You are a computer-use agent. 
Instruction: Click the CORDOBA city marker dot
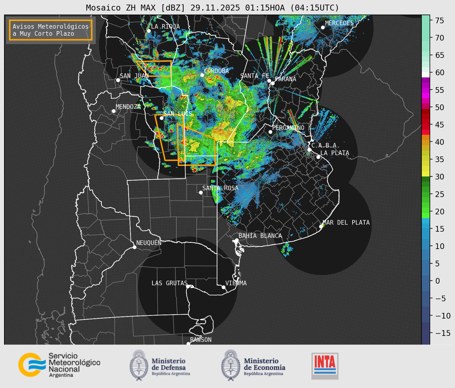pyautogui.click(x=202, y=75)
